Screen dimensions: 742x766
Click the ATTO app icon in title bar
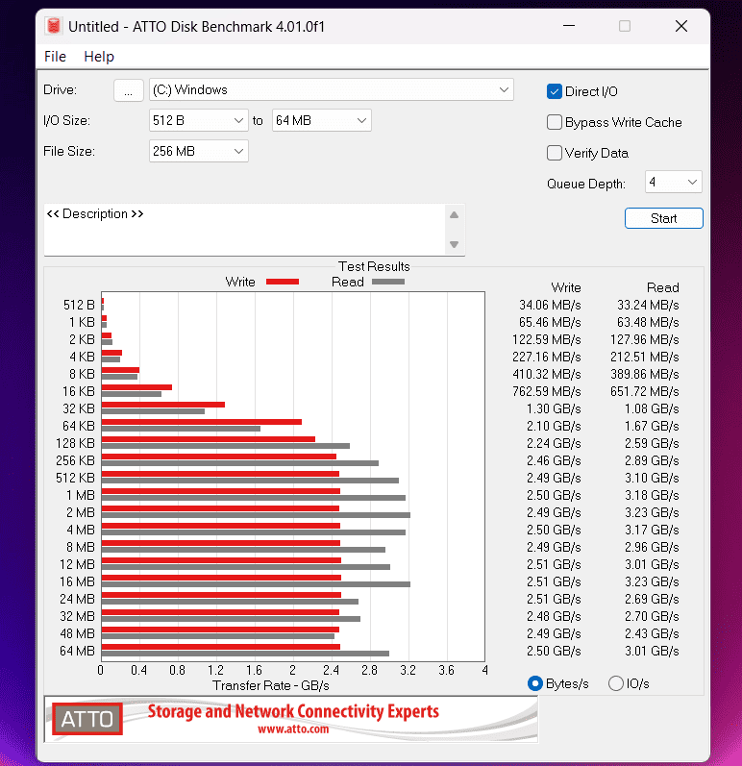(53, 26)
